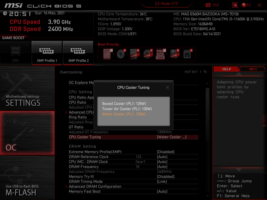Open DRAM Timing Mode Link dropdown
267x200 pixels.
coord(162,182)
